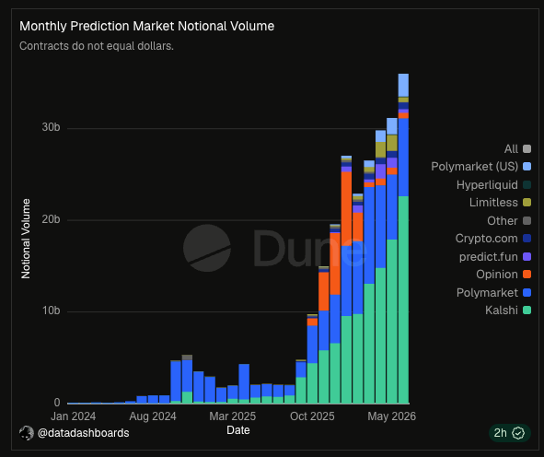Toggle the Kalshi green legend swatch
The width and height of the screenshot is (544, 457).
(527, 311)
